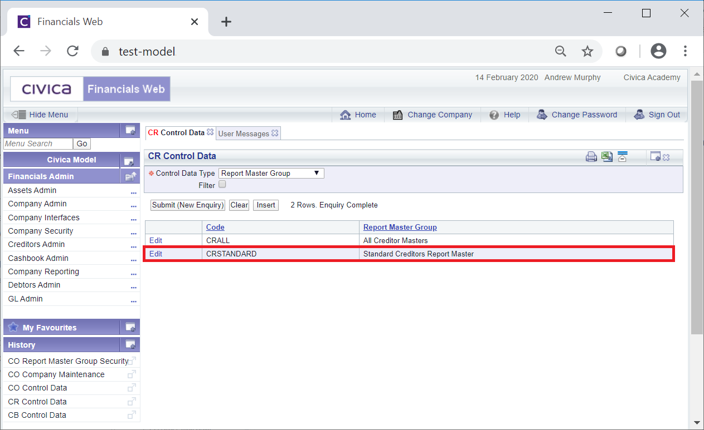Open the Debtors Admin menu item
The image size is (704, 430).
[34, 285]
